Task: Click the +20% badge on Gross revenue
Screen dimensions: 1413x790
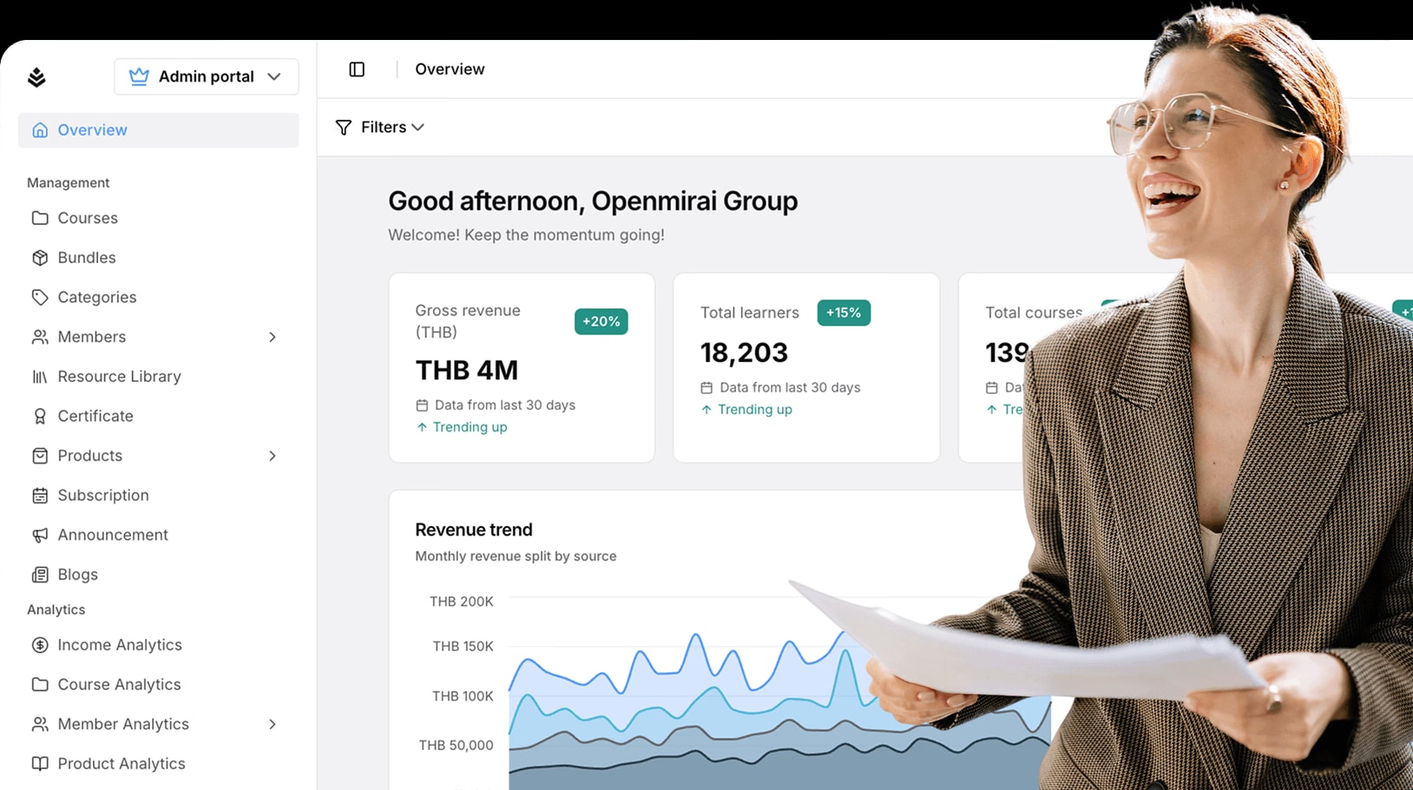Action: (601, 321)
